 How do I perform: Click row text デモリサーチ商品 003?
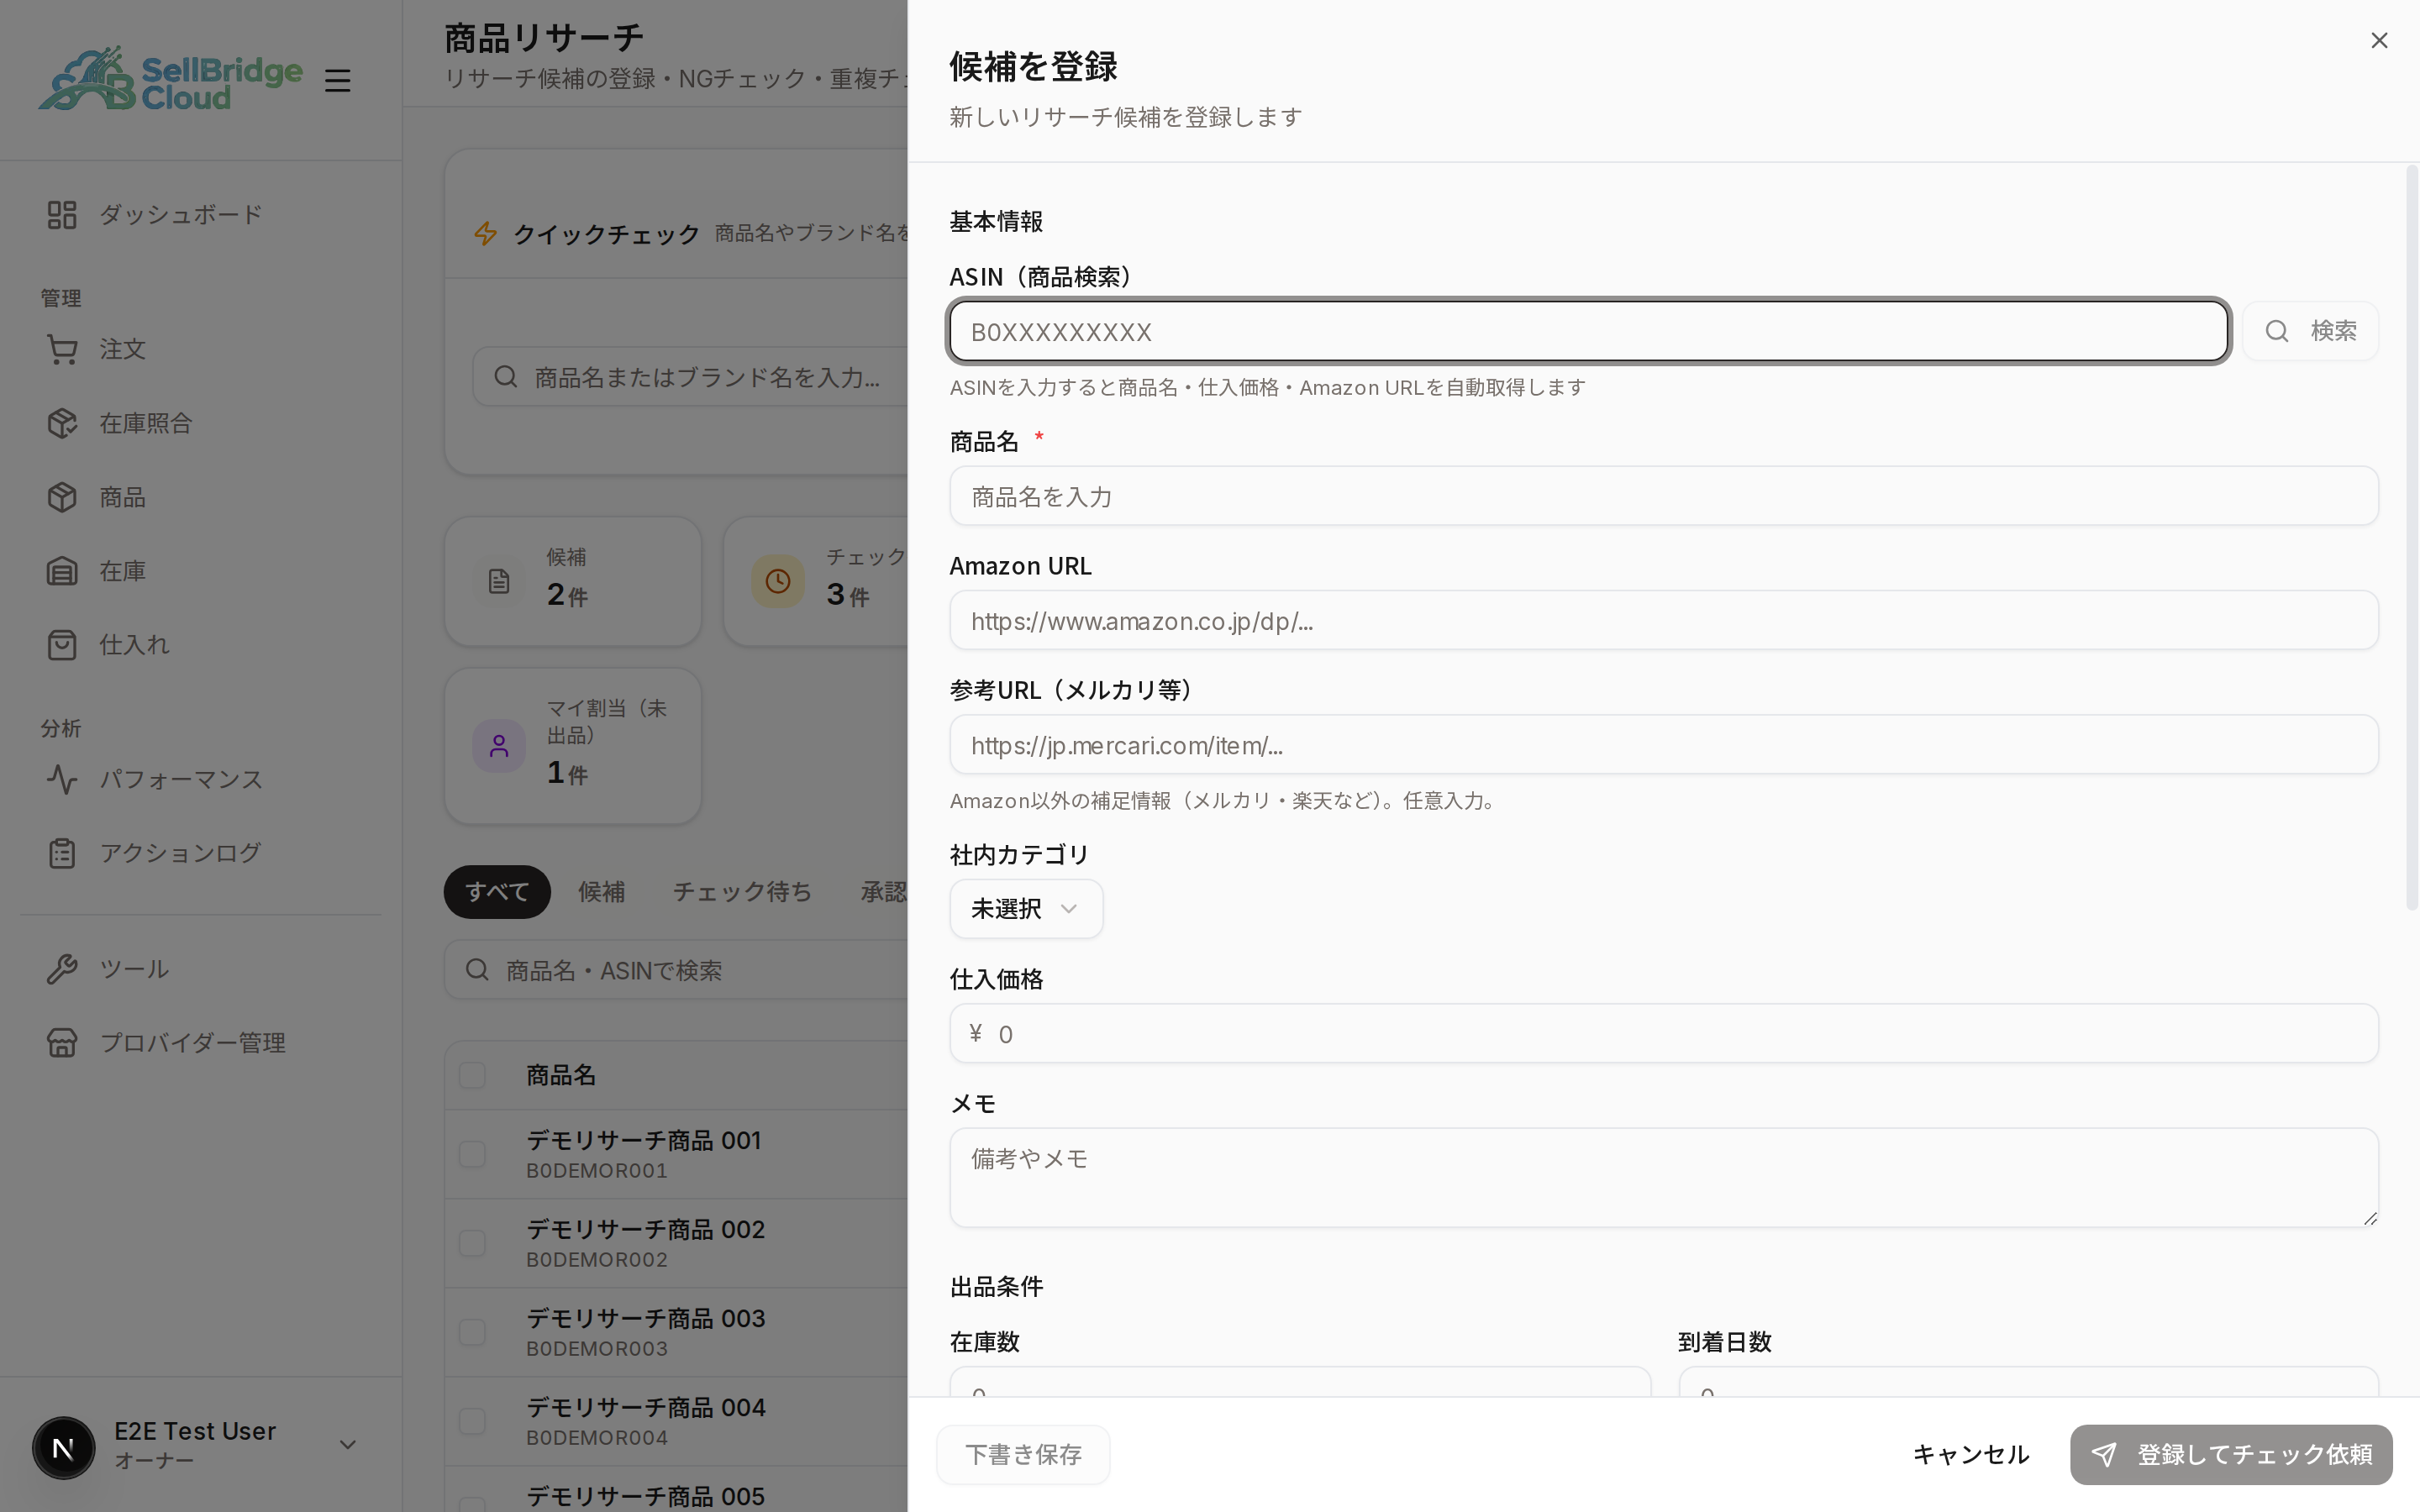646,1318
